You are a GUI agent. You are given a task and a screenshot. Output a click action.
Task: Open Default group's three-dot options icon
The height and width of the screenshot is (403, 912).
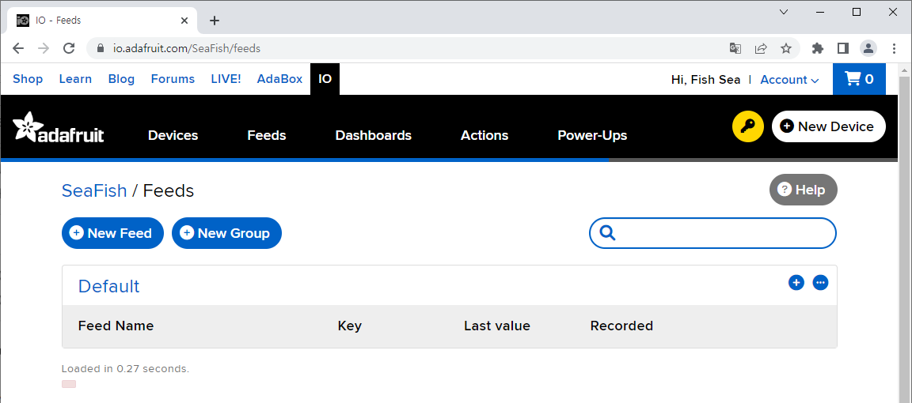click(x=821, y=283)
